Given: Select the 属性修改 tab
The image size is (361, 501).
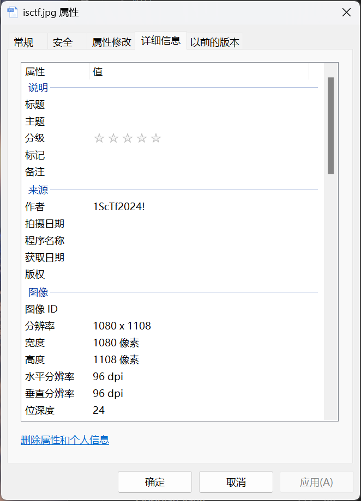Looking at the screenshot, I should [111, 42].
